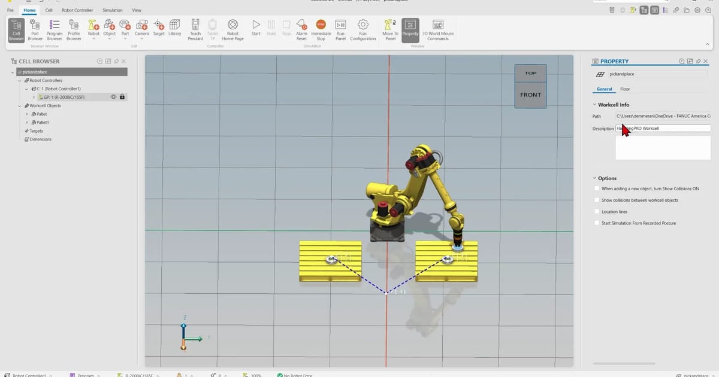Collapse the Options section
Viewport: 719px width, 377px height.
point(594,178)
